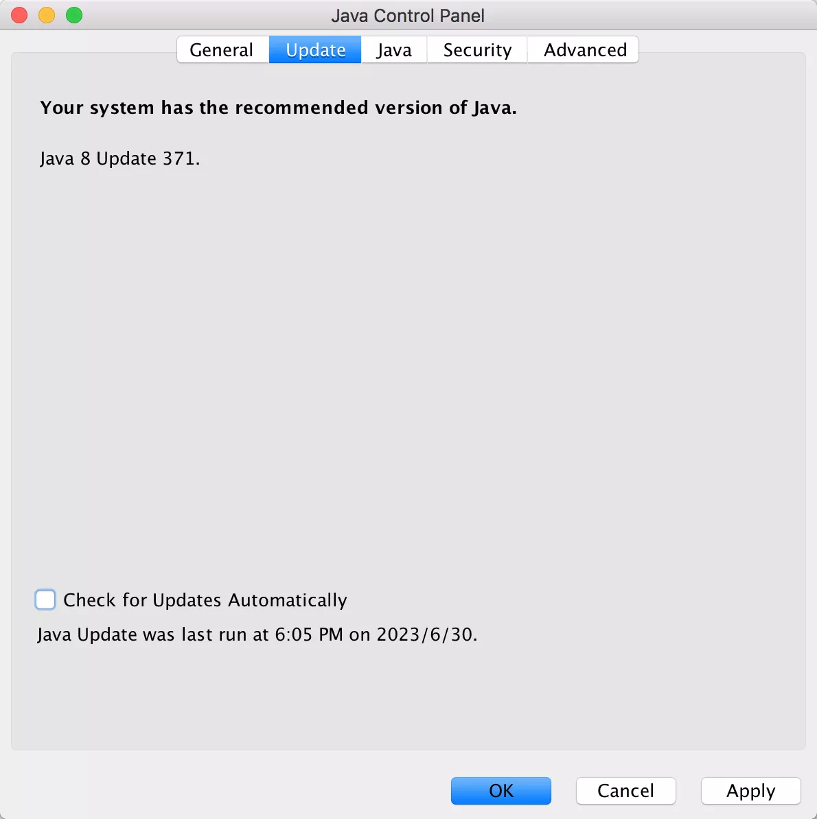Enable Check for Updates Automatically checkbox
The image size is (817, 819).
45,600
